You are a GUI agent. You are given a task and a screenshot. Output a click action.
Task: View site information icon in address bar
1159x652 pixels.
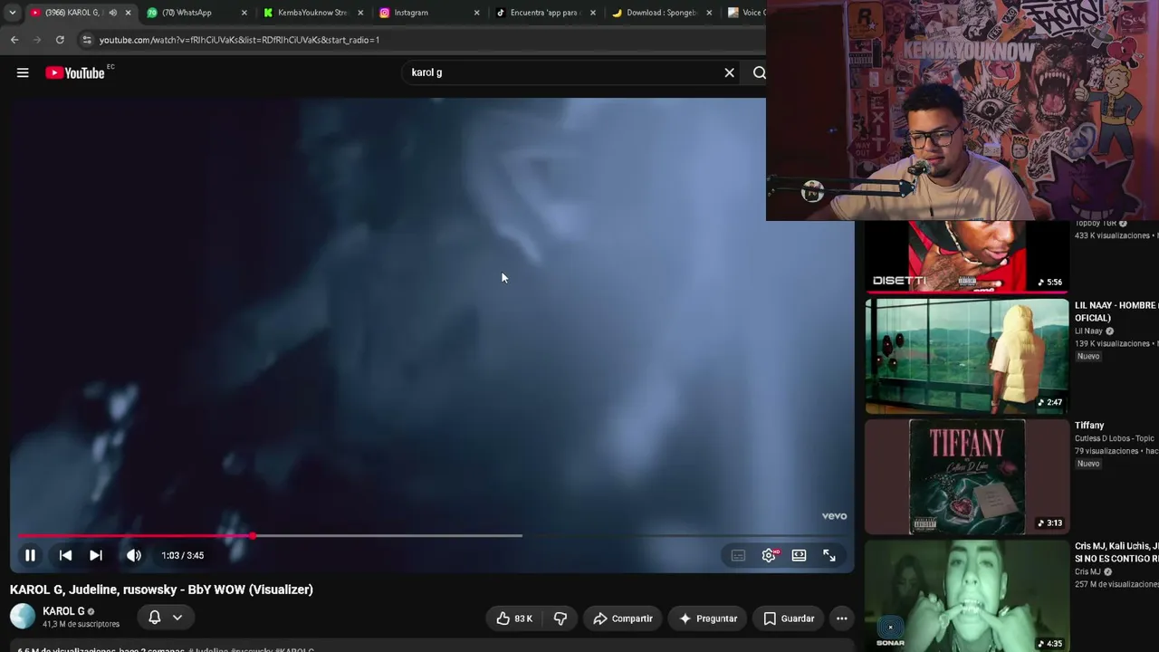click(87, 40)
